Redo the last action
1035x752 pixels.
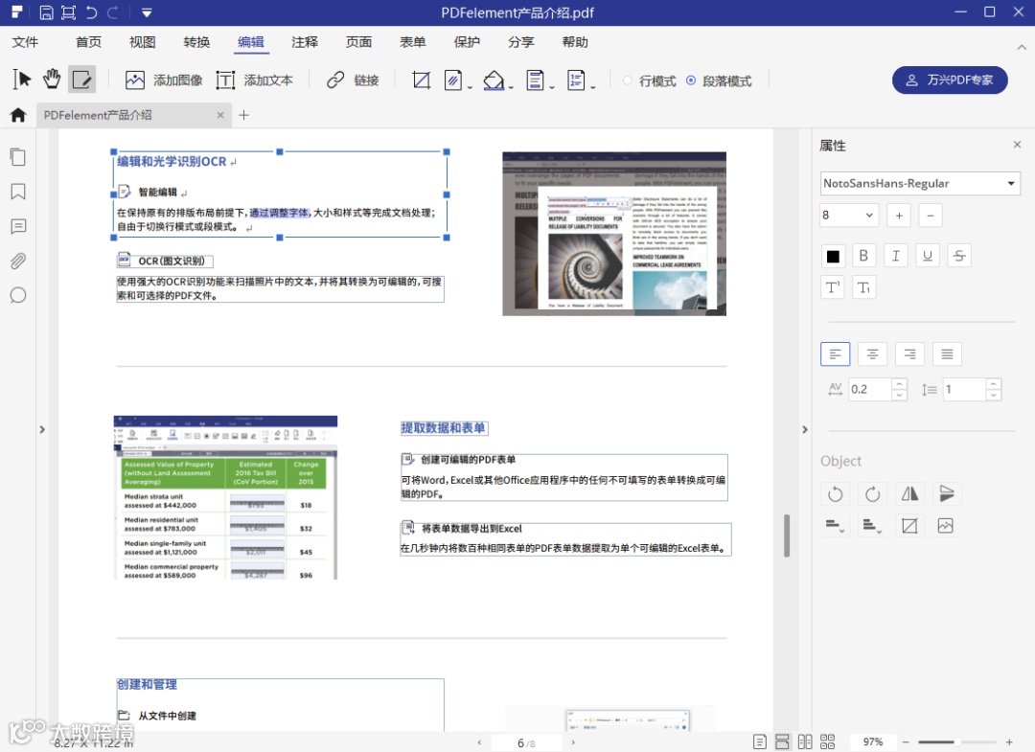[x=112, y=12]
